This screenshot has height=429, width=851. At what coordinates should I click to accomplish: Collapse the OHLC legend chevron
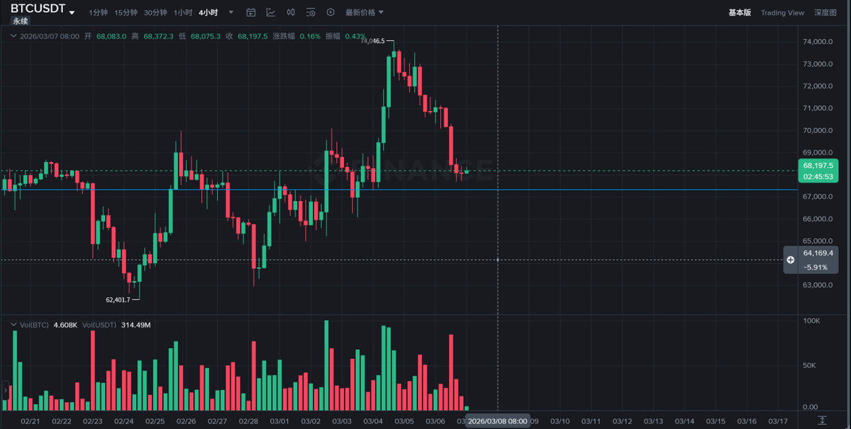click(13, 36)
